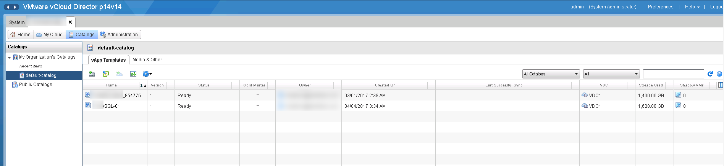Sort by Last Successful Sync column
The height and width of the screenshot is (166, 724).
pyautogui.click(x=504, y=85)
